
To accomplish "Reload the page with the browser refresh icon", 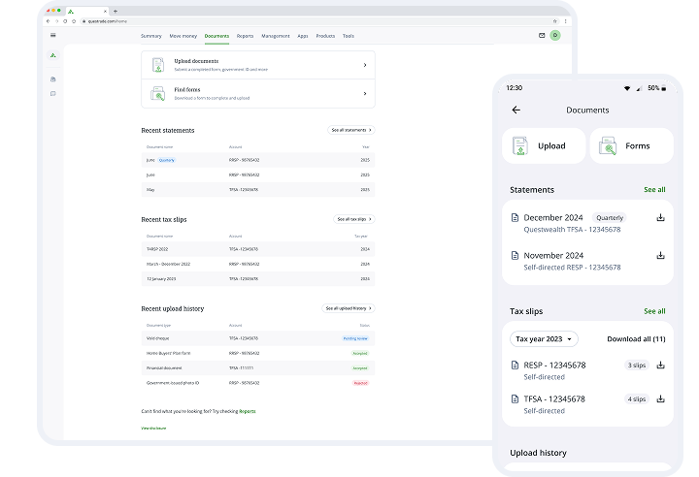I will (65, 21).
